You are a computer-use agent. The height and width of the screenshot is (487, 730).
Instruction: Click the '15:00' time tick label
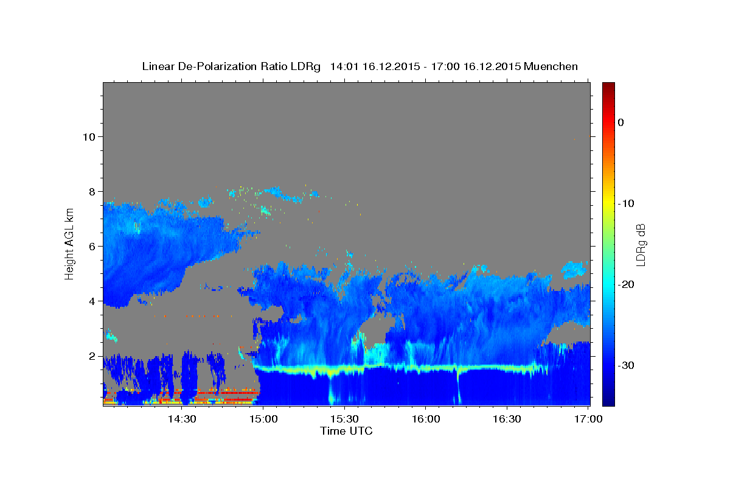[265, 419]
